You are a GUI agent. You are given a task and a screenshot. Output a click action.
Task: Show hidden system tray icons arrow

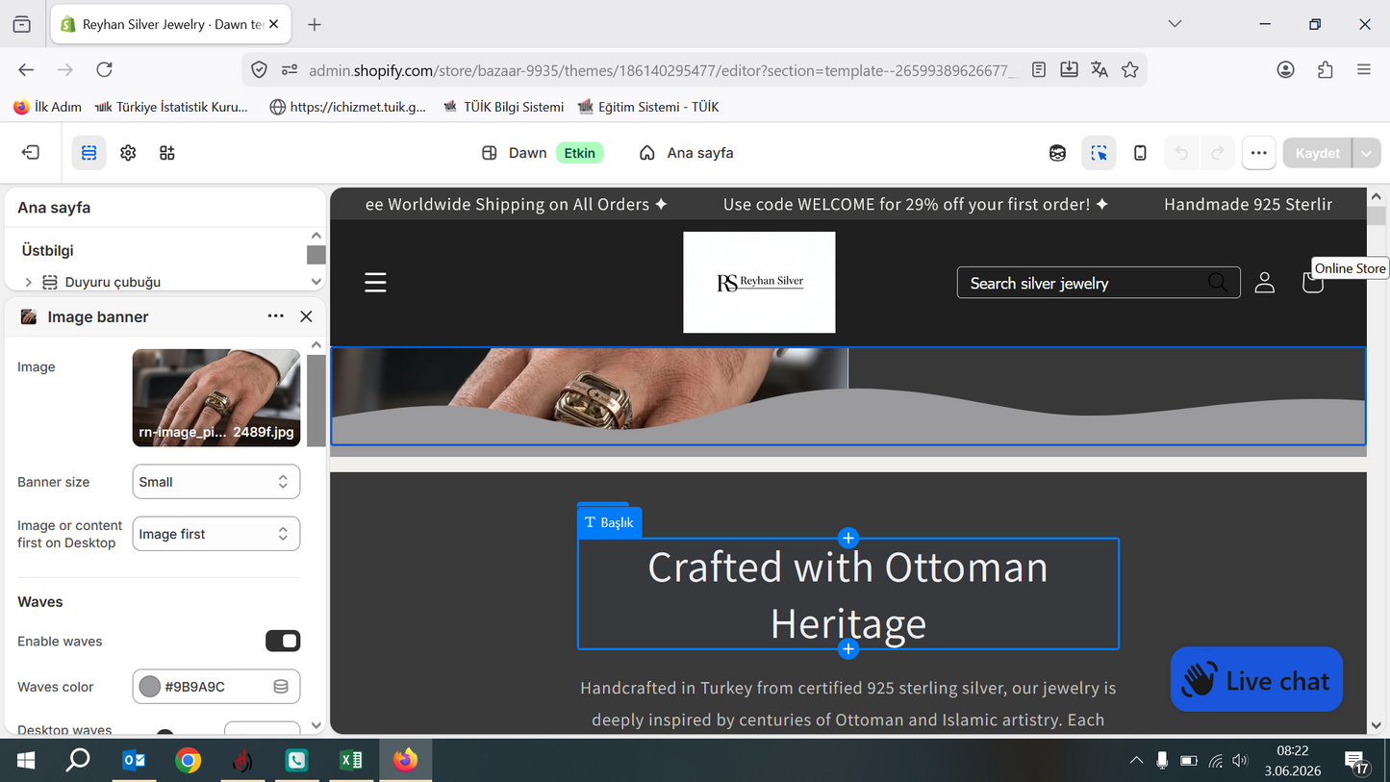tap(1136, 761)
